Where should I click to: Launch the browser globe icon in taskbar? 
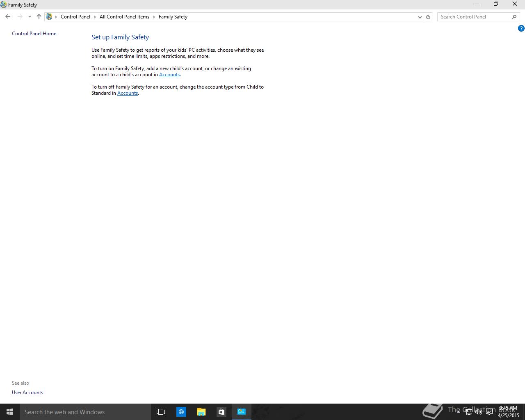point(181,412)
